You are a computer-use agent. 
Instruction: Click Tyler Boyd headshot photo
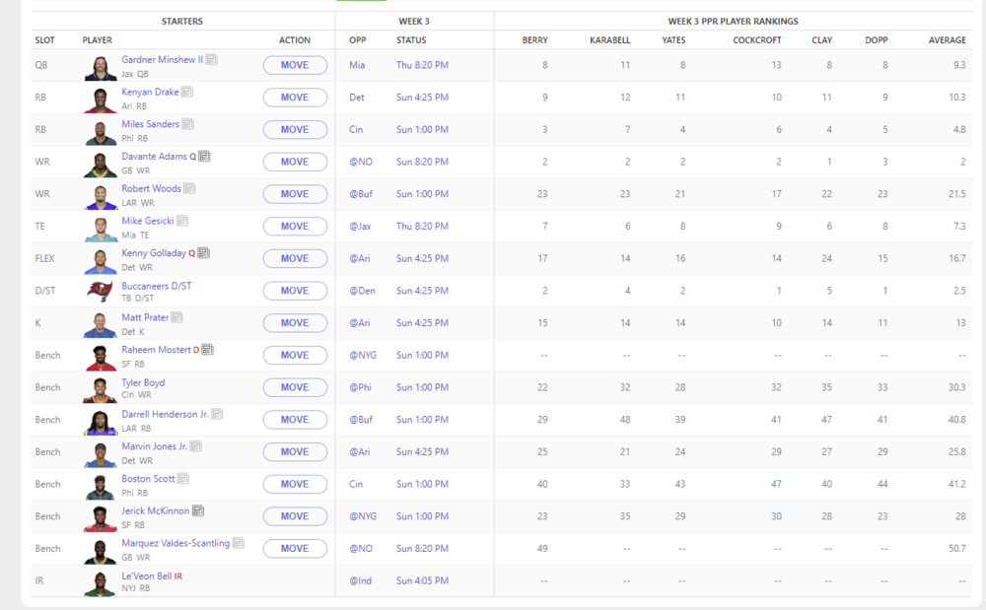coord(100,390)
